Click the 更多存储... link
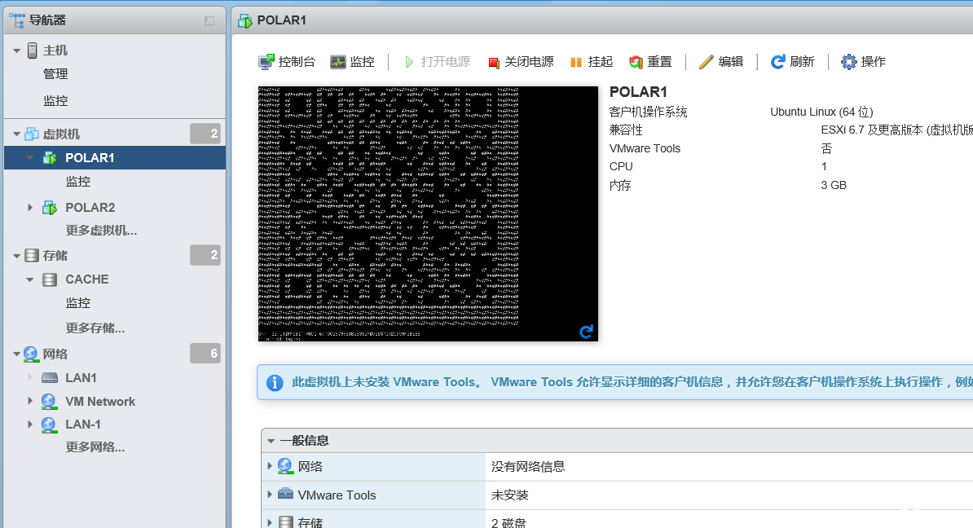Screen dimensions: 973x528 click(x=95, y=328)
